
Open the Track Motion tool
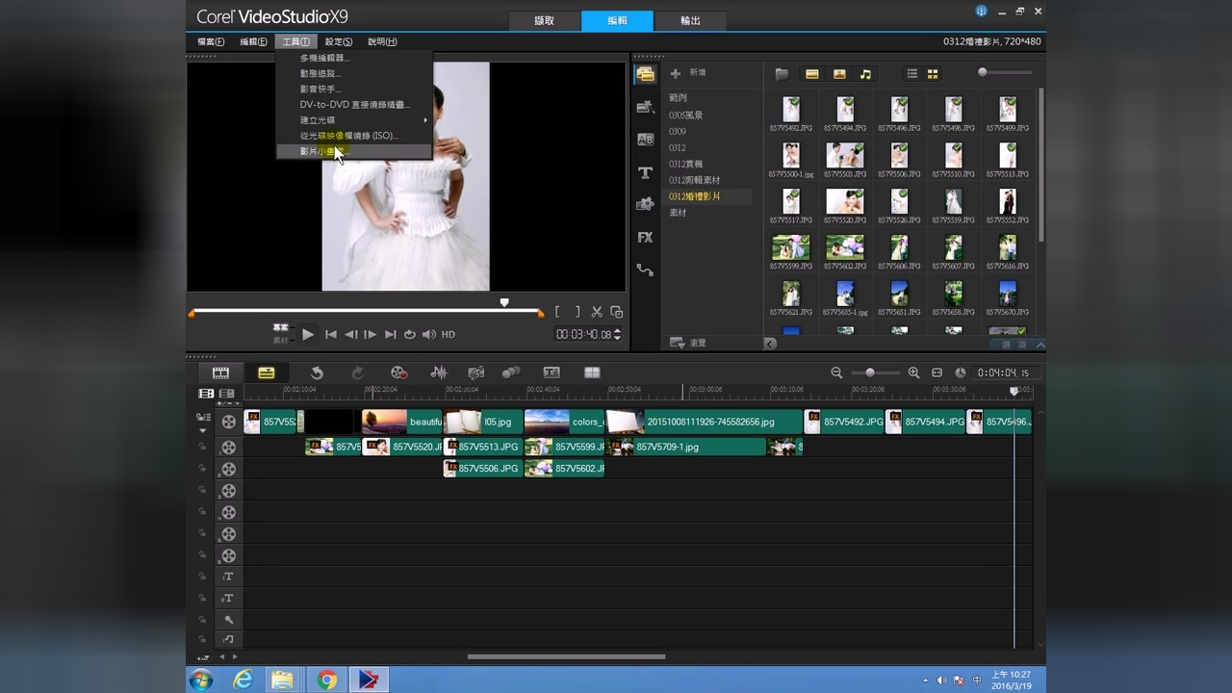click(511, 372)
